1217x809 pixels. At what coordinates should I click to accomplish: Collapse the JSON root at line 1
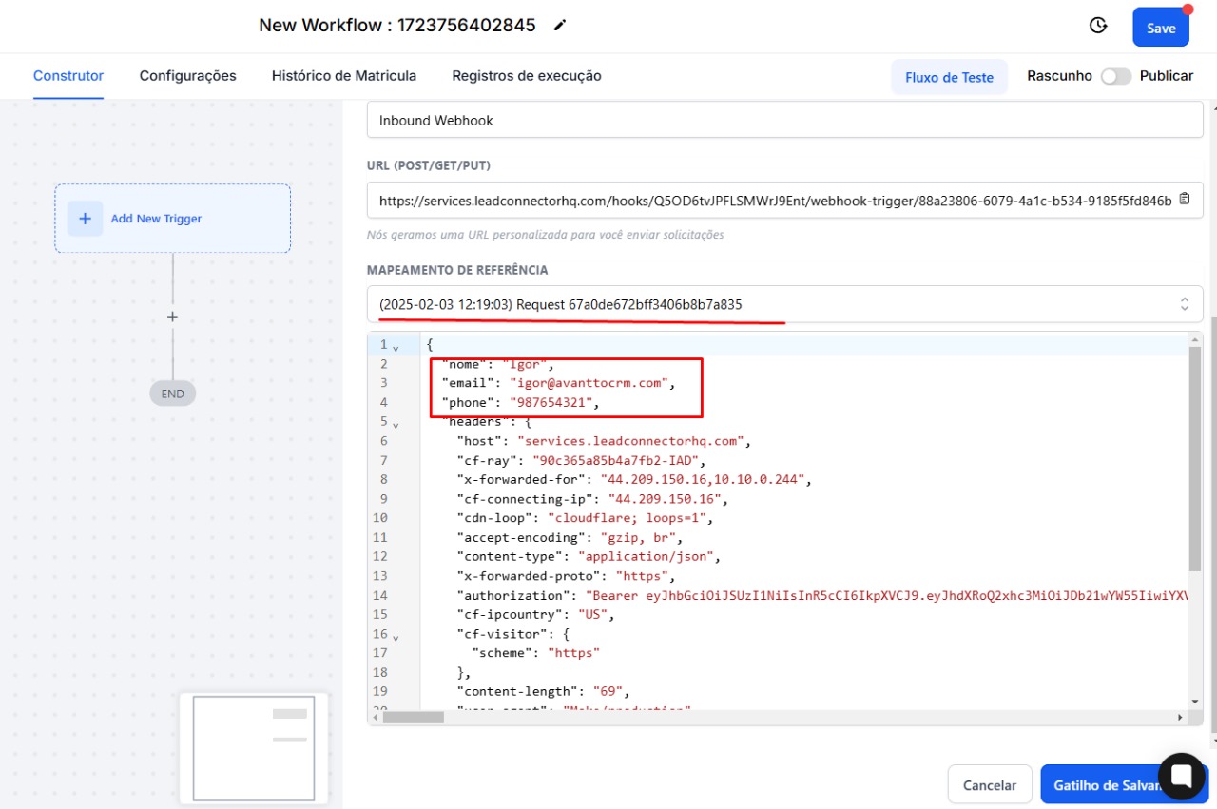click(x=396, y=347)
